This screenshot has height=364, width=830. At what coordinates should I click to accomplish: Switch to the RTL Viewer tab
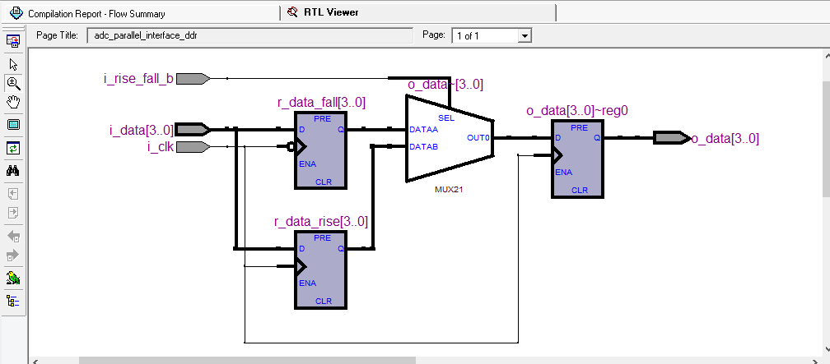click(x=418, y=12)
